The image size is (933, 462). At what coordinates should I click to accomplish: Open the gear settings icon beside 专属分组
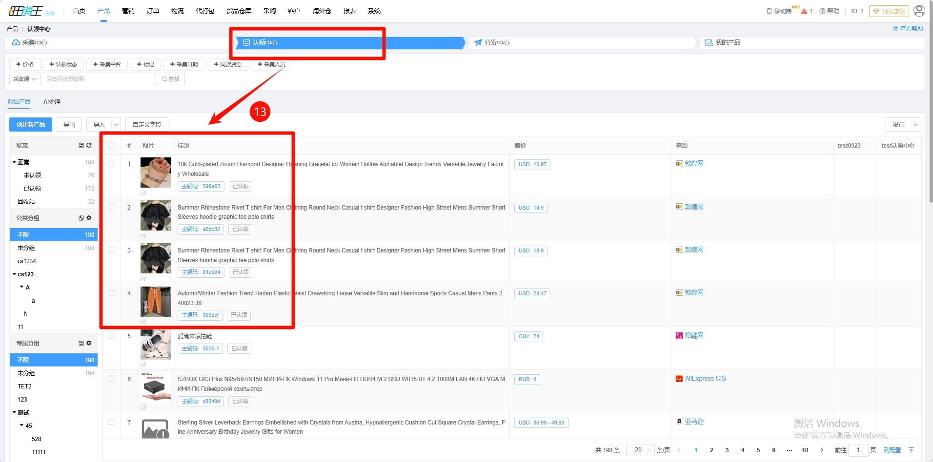coord(89,343)
